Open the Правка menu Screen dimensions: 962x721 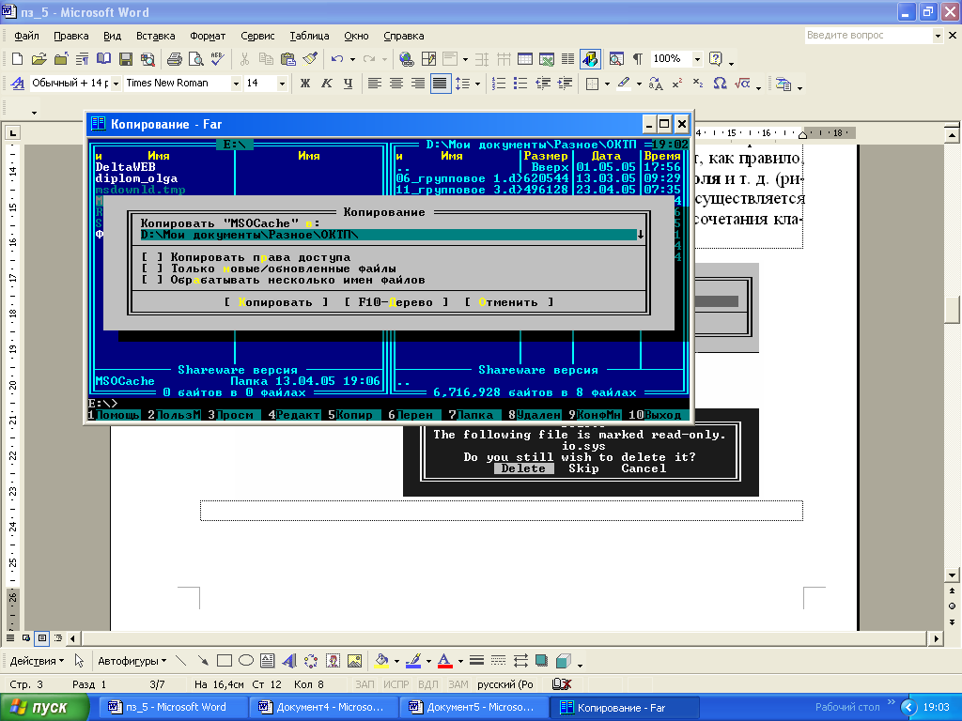[x=71, y=36]
